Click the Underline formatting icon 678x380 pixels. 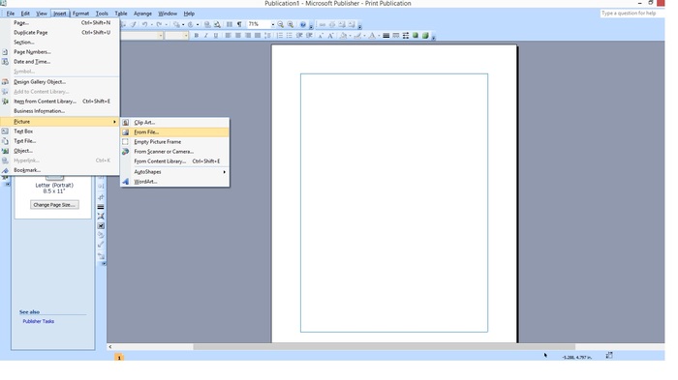(x=216, y=36)
